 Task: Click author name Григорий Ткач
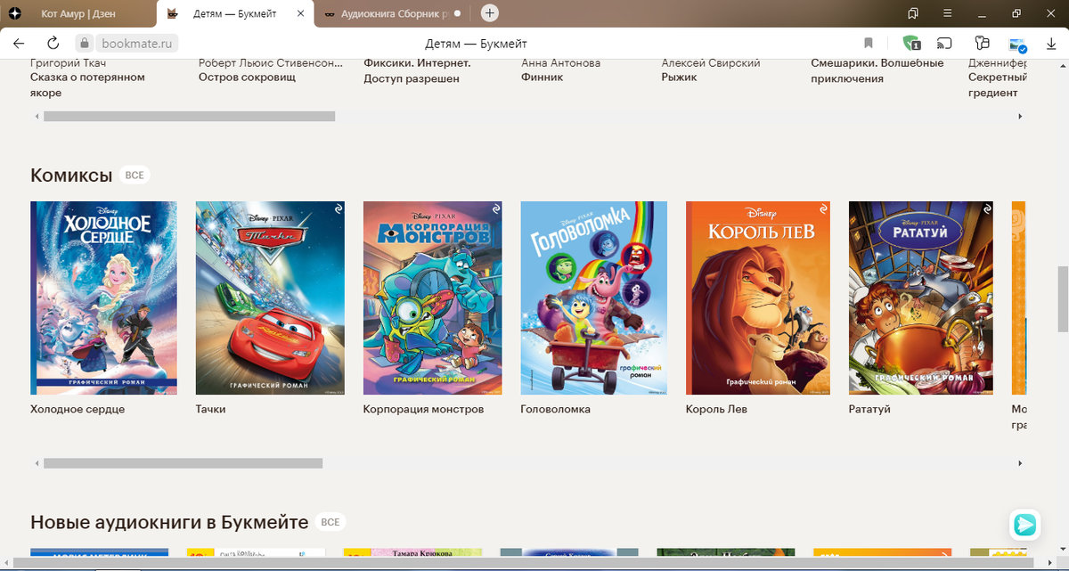[68, 63]
